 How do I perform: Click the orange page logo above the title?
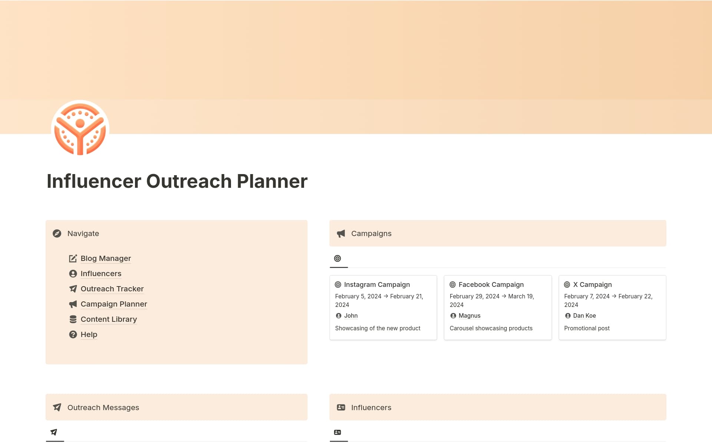[79, 128]
